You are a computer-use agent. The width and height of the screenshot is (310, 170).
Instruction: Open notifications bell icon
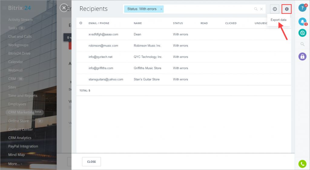tap(302, 21)
